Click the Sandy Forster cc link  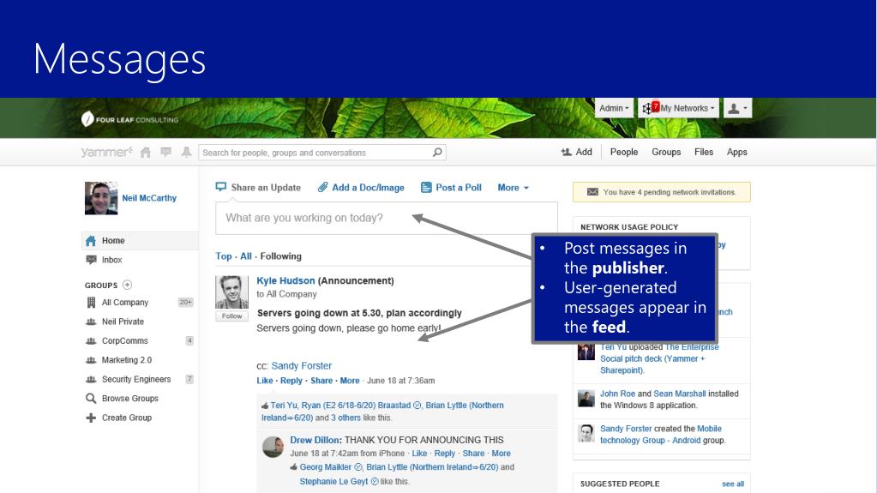pos(302,366)
